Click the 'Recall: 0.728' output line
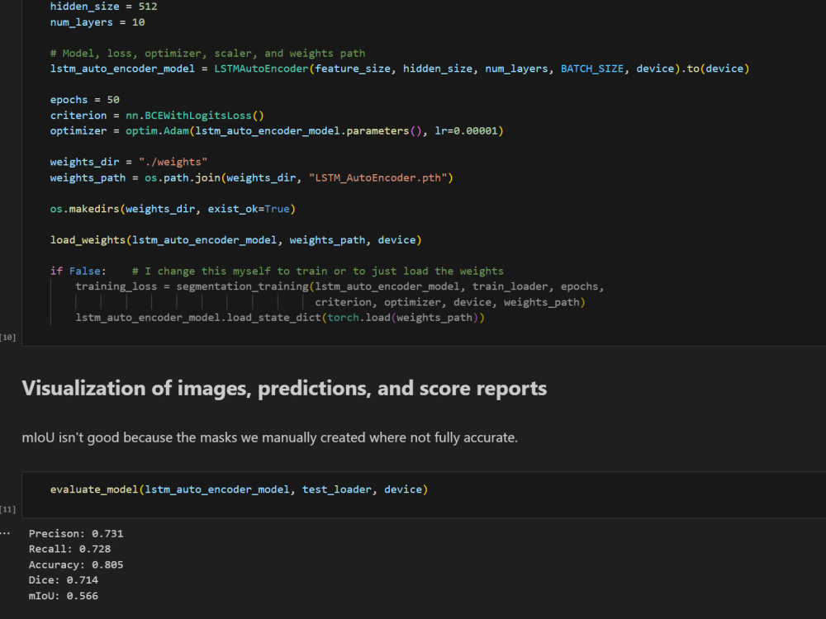The height and width of the screenshot is (619, 826). pos(69,549)
